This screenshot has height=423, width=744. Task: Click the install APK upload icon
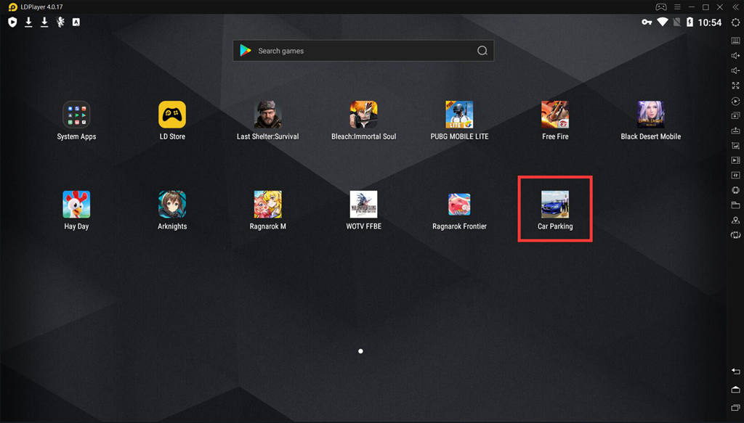[x=735, y=131]
